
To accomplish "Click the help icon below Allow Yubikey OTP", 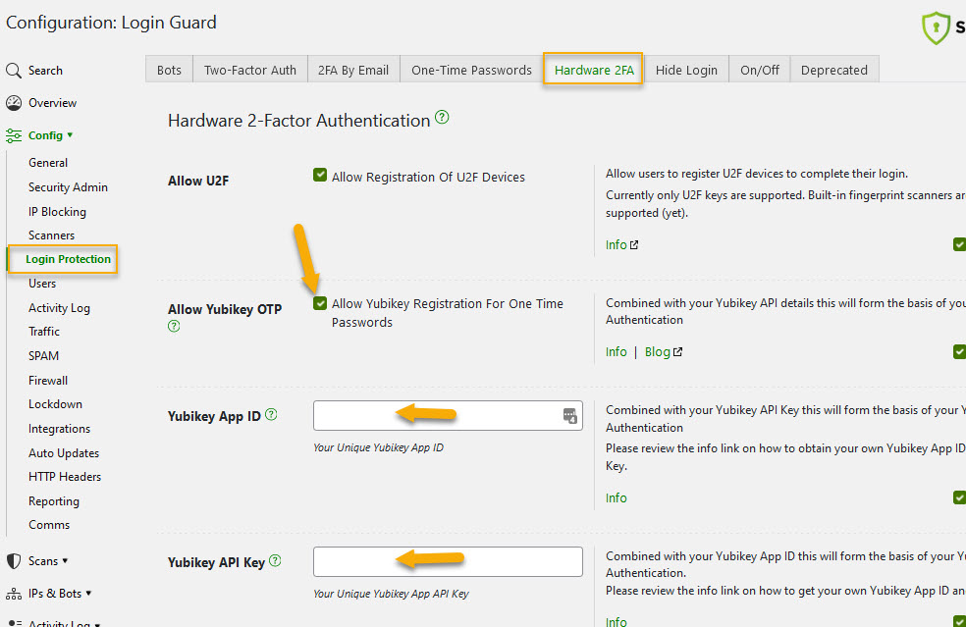I will pos(174,326).
